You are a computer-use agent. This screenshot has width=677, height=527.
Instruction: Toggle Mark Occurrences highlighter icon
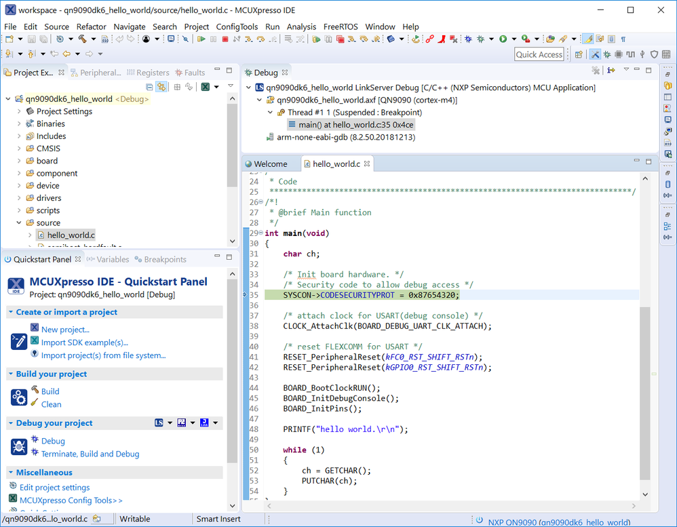click(589, 39)
